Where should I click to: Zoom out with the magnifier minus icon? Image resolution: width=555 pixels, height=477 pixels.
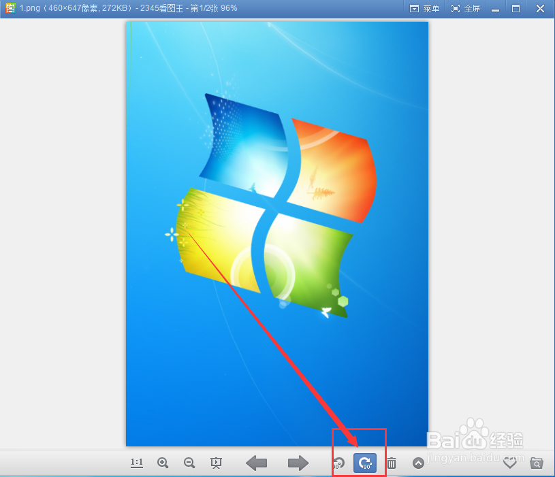[x=189, y=463]
